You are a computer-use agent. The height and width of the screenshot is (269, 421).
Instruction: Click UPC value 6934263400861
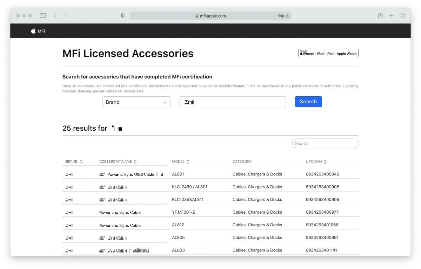[322, 237]
